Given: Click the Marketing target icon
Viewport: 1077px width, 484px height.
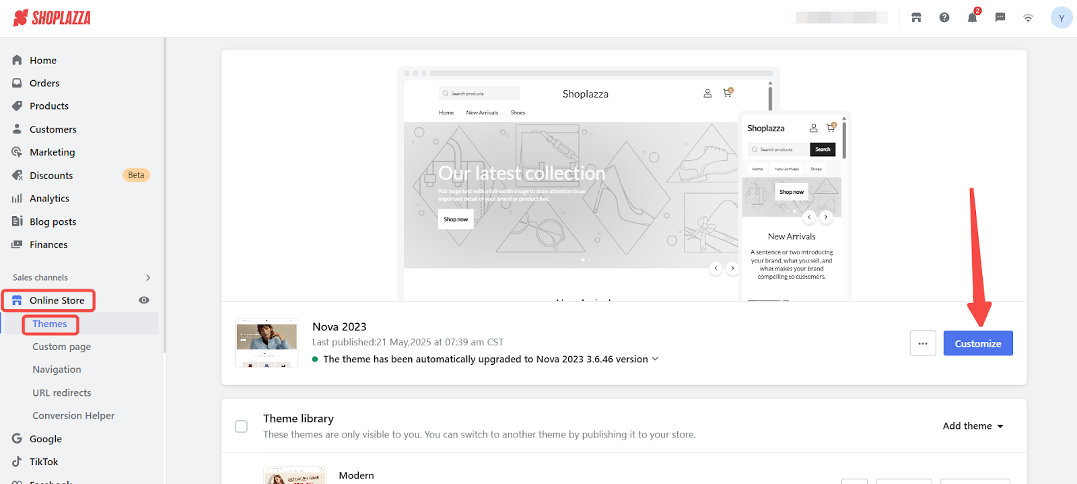Looking at the screenshot, I should pos(17,152).
